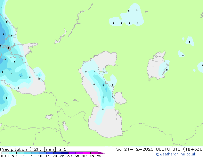
Task: Pick the 45–50 mm legend swatch
Action: [x=94, y=153]
